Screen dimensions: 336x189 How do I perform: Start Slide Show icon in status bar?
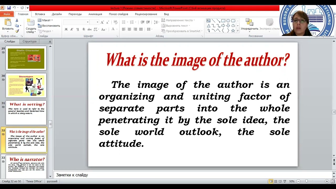coord(285,181)
